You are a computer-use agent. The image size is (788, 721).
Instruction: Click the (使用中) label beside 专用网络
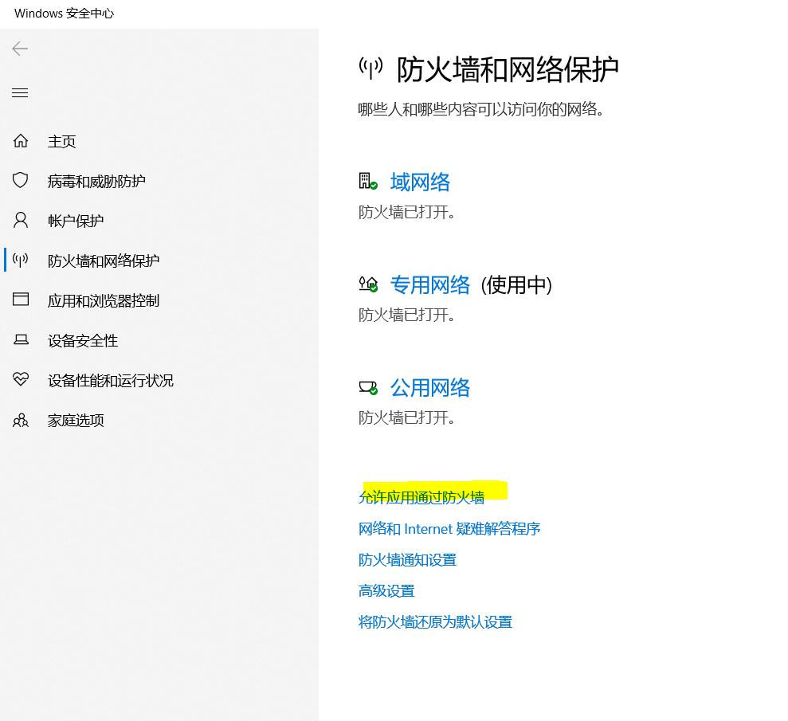[516, 285]
